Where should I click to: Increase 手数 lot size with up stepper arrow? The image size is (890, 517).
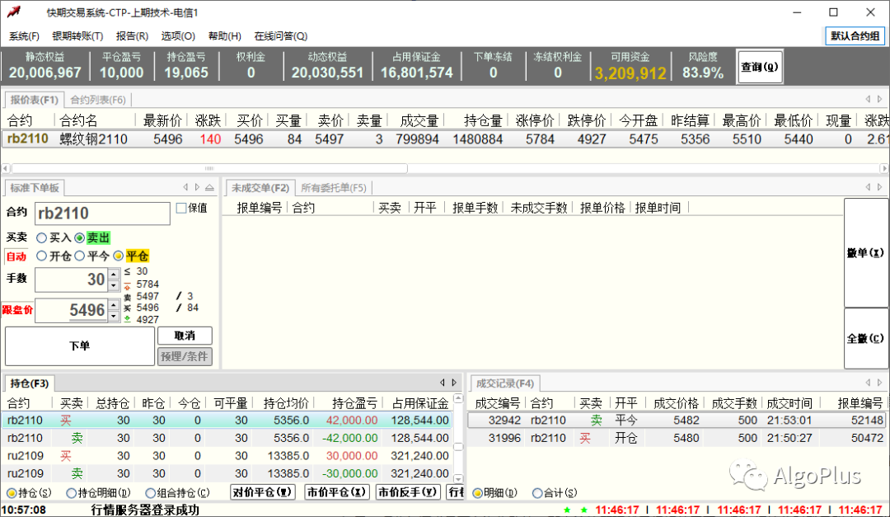(112, 275)
